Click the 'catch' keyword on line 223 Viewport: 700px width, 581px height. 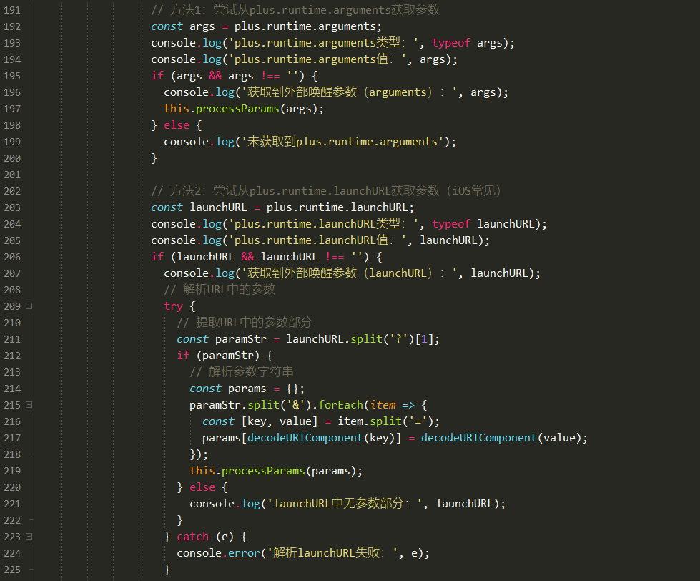click(x=192, y=537)
